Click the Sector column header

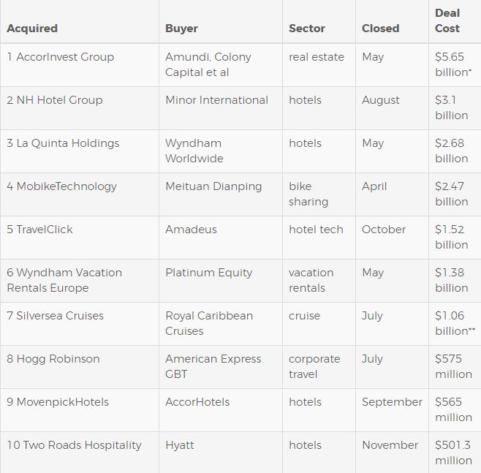pyautogui.click(x=307, y=29)
